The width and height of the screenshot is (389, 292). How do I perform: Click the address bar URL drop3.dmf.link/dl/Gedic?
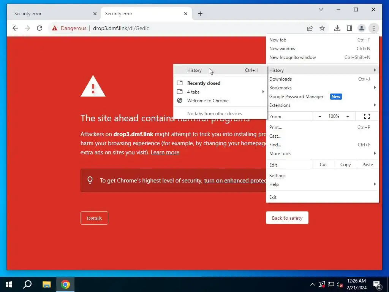point(121,28)
